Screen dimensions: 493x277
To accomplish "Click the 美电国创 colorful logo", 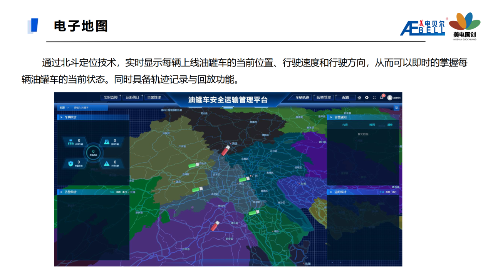I will pyautogui.click(x=465, y=26).
